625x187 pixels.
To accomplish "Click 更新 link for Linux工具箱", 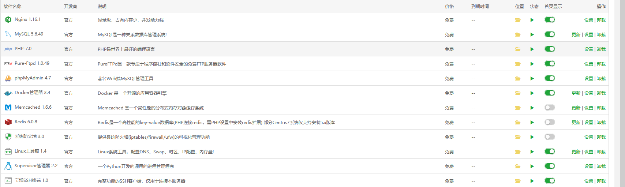I will pyautogui.click(x=576, y=152).
